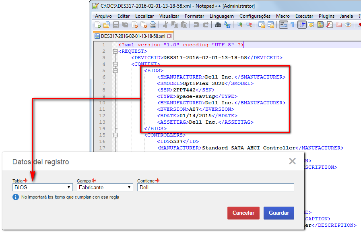Click the Replace icon in toolbar
361x232 pixels.
coord(227,25)
